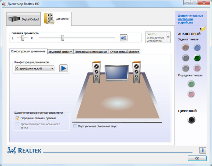Open the 'Стереофонический' configuration dropdown
Screen dimensions: 212x166
(35, 68)
